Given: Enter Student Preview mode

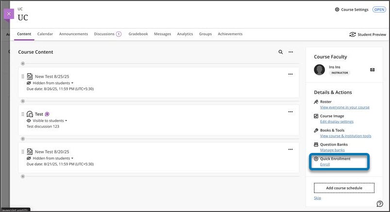Looking at the screenshot, I should click(368, 35).
